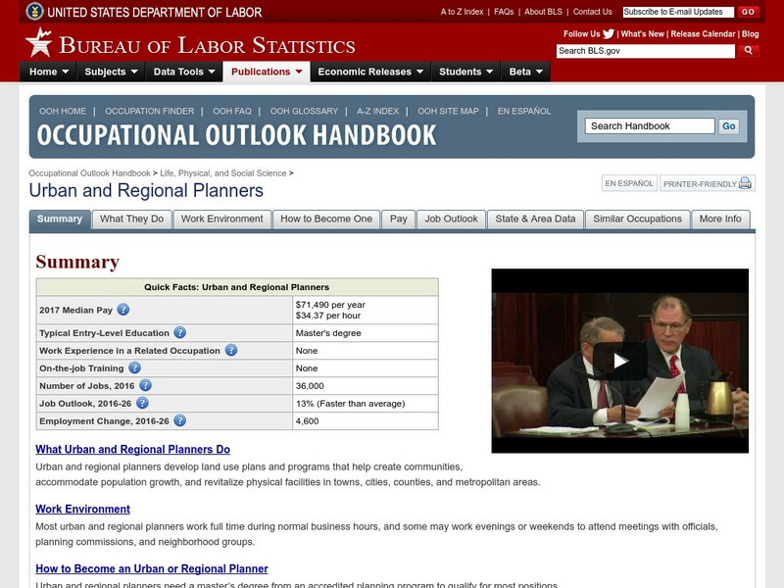
Task: Open the Blog link
Action: click(750, 34)
